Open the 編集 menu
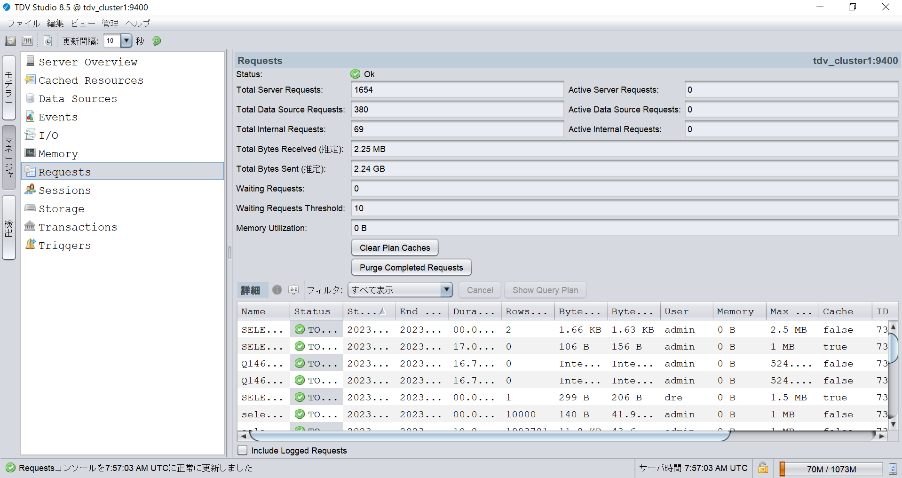The height and width of the screenshot is (478, 902). pyautogui.click(x=55, y=23)
